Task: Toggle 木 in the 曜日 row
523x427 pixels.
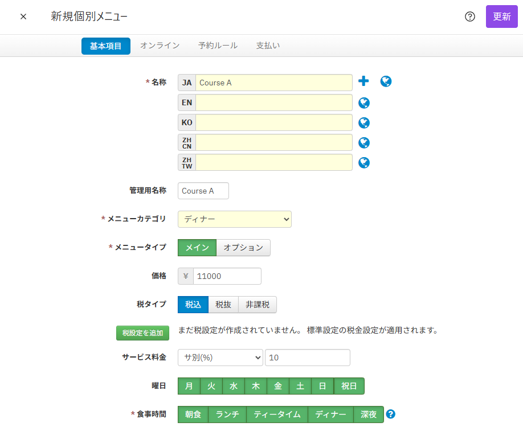Action: pyautogui.click(x=256, y=386)
